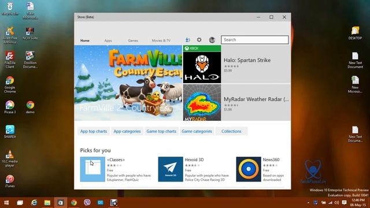Image resolution: width=370 pixels, height=208 pixels.
Task: Open the <Classes> app title
Action: tap(116, 159)
